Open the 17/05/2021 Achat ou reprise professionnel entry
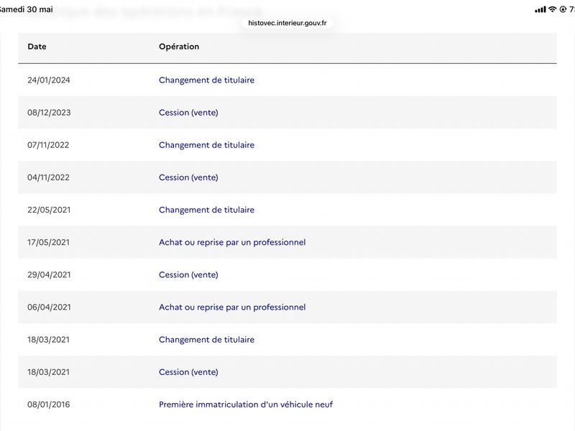 [232, 242]
